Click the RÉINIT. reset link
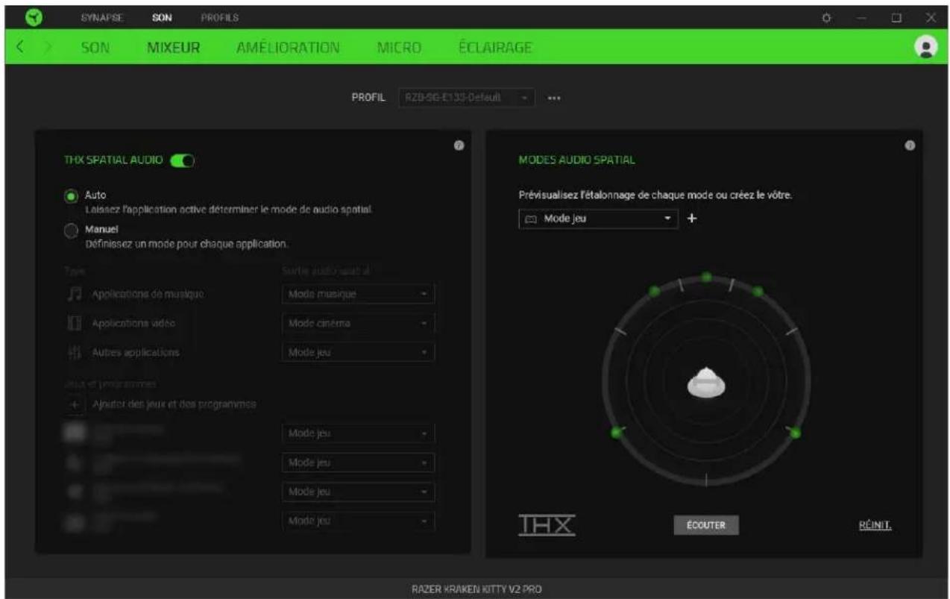The image size is (950, 599). [x=875, y=524]
